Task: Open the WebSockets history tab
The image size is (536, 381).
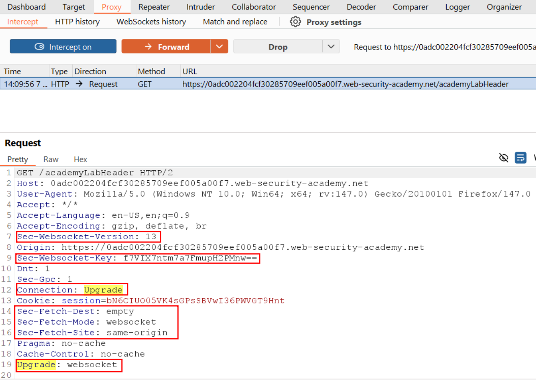Action: coord(151,22)
